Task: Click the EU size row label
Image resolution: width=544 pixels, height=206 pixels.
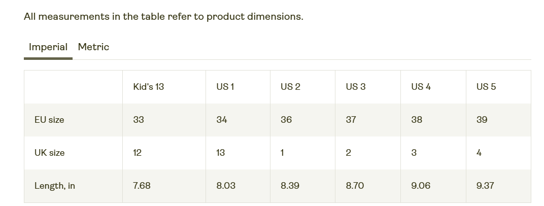Action: tap(49, 120)
